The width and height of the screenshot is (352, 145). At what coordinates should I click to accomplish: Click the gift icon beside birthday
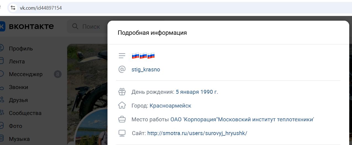122,92
